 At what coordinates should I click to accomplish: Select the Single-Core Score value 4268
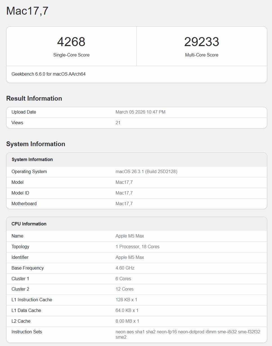coord(71,42)
